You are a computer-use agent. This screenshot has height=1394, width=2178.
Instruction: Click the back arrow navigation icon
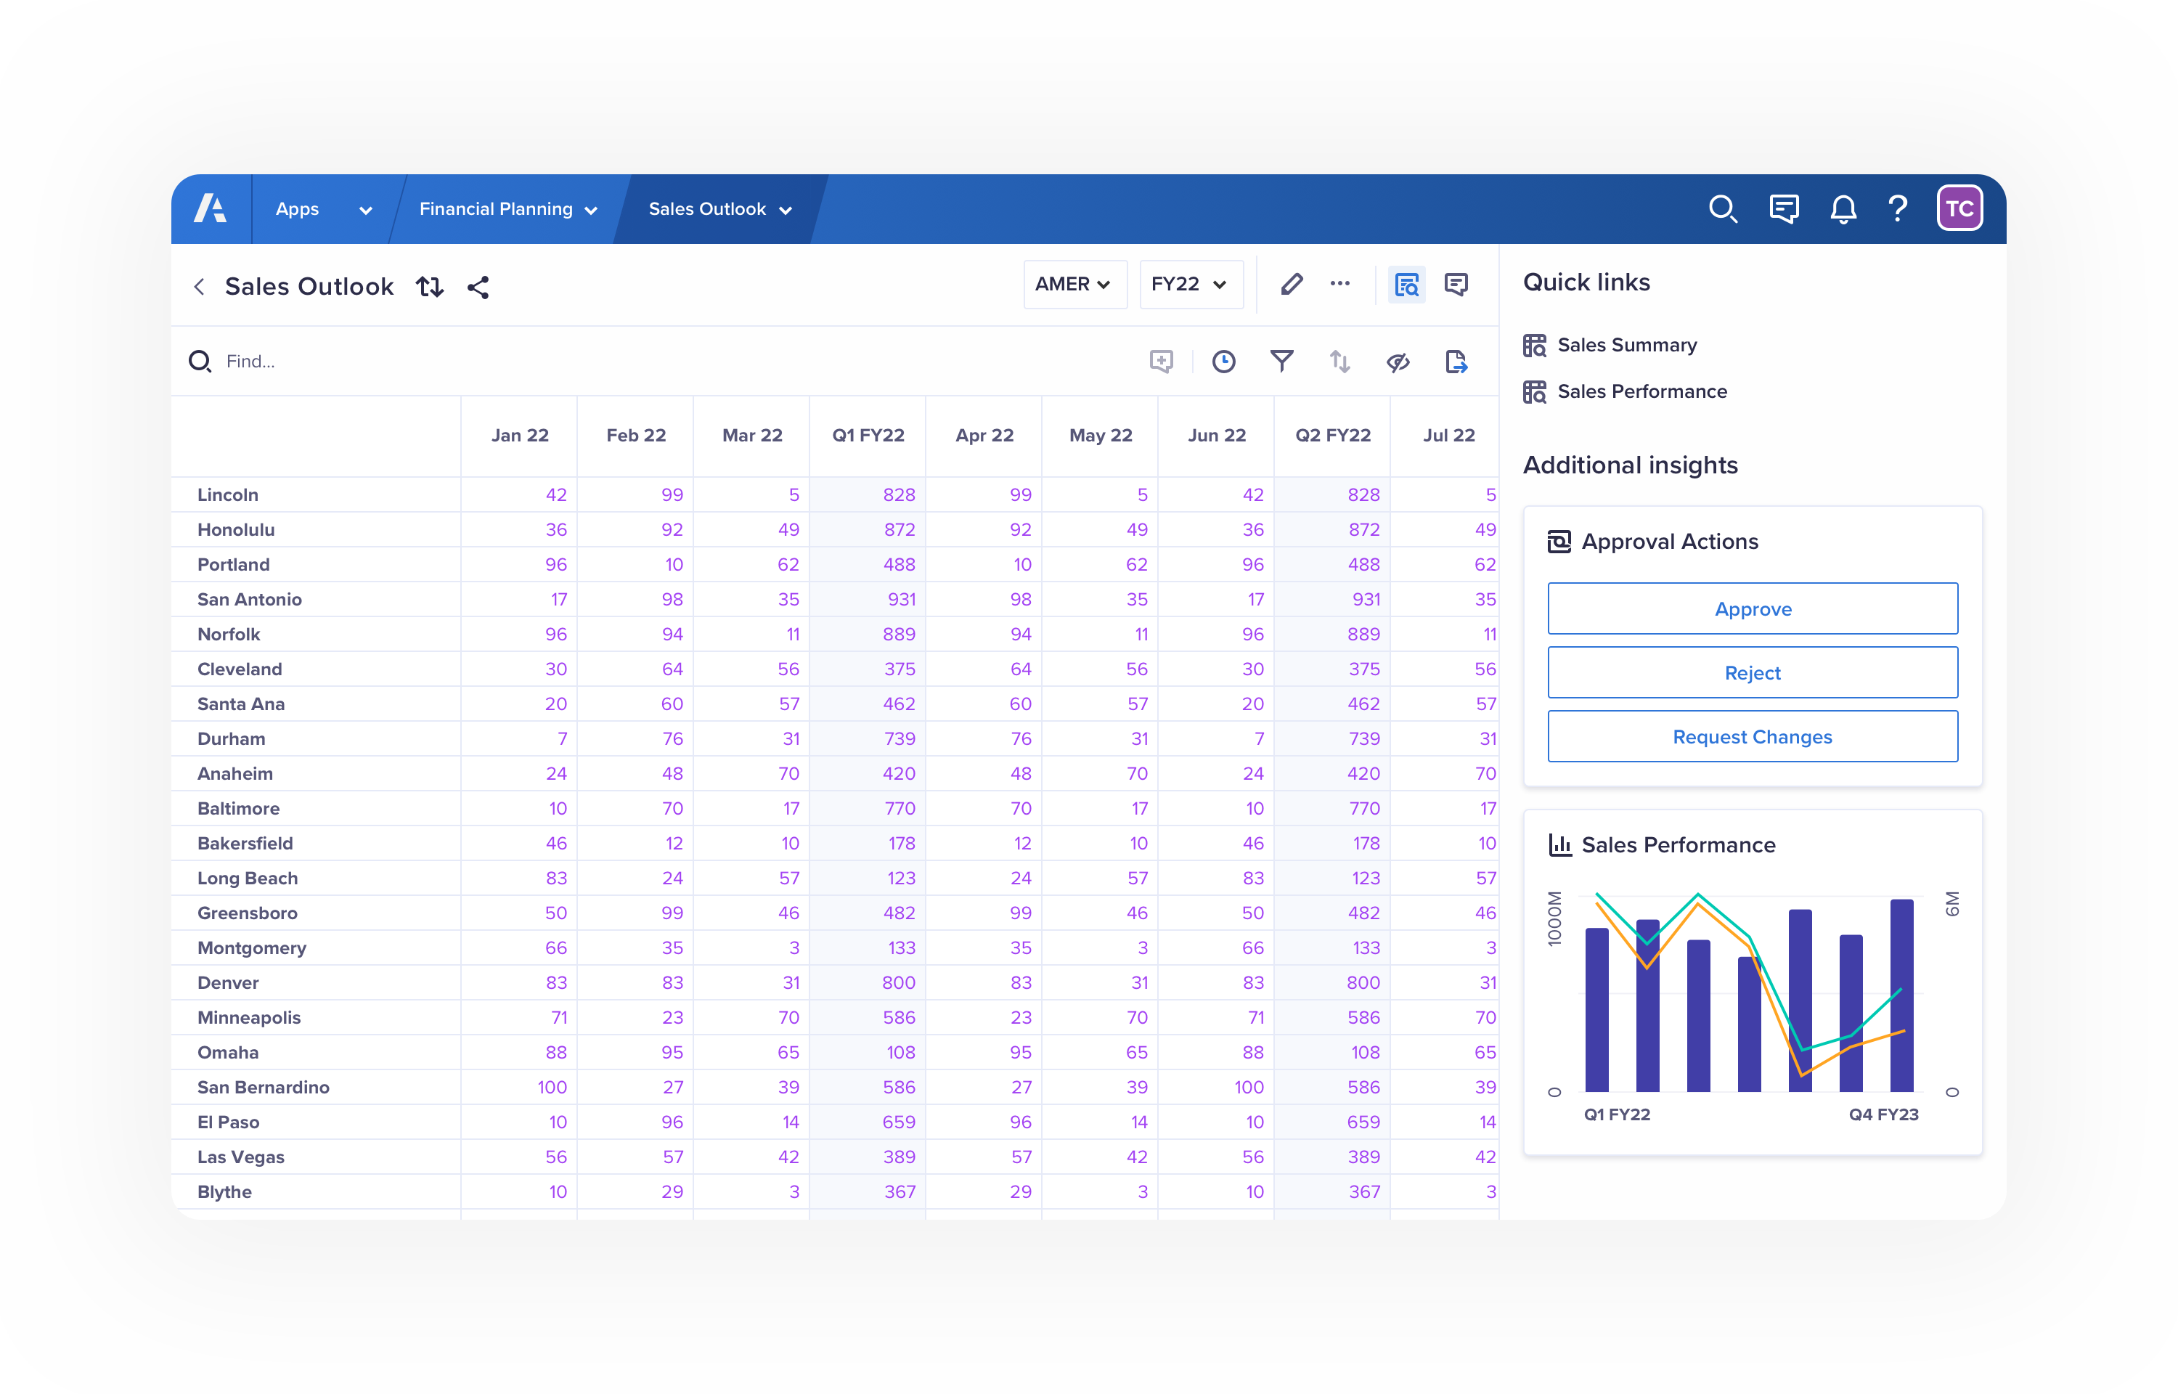(x=197, y=286)
